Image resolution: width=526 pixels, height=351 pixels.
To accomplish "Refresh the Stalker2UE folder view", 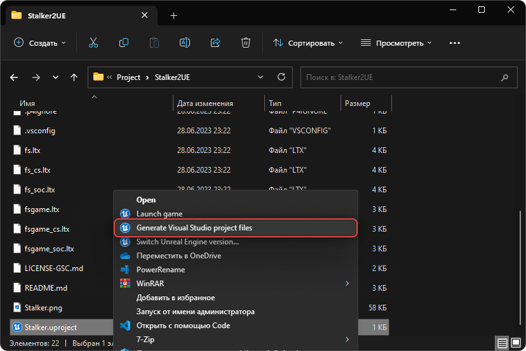I will pos(281,77).
